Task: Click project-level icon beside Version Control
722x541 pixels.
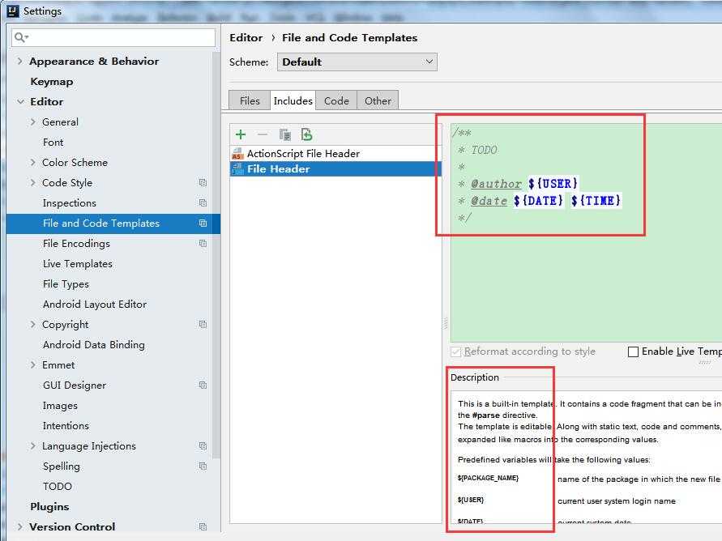Action: tap(203, 526)
